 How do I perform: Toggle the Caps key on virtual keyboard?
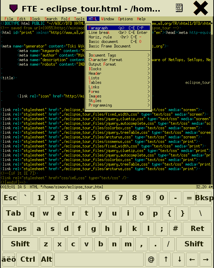coord(17,229)
